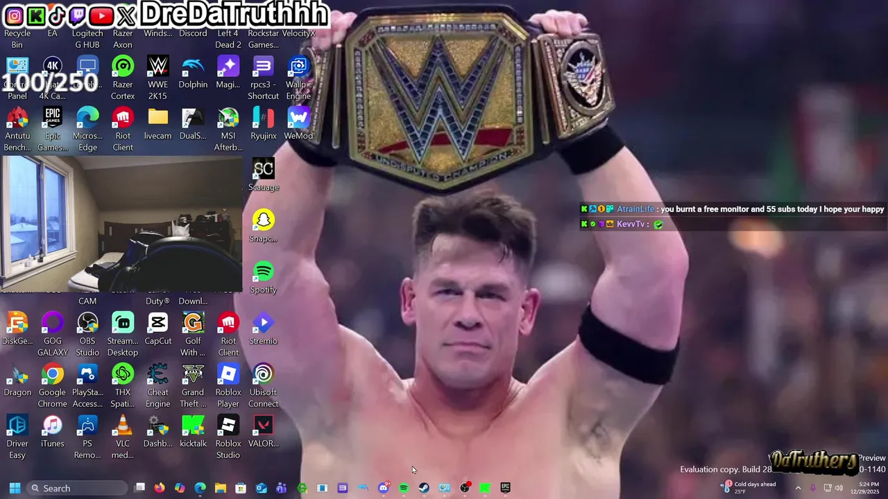Open the Epic Games desktop shortcut
The image size is (888, 499).
(53, 129)
